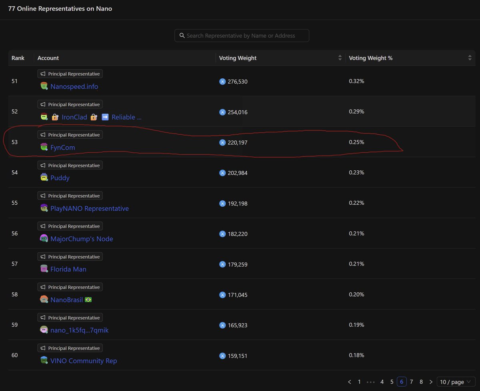Click the NanoBrasil avatar icon
The height and width of the screenshot is (391, 480).
click(44, 299)
